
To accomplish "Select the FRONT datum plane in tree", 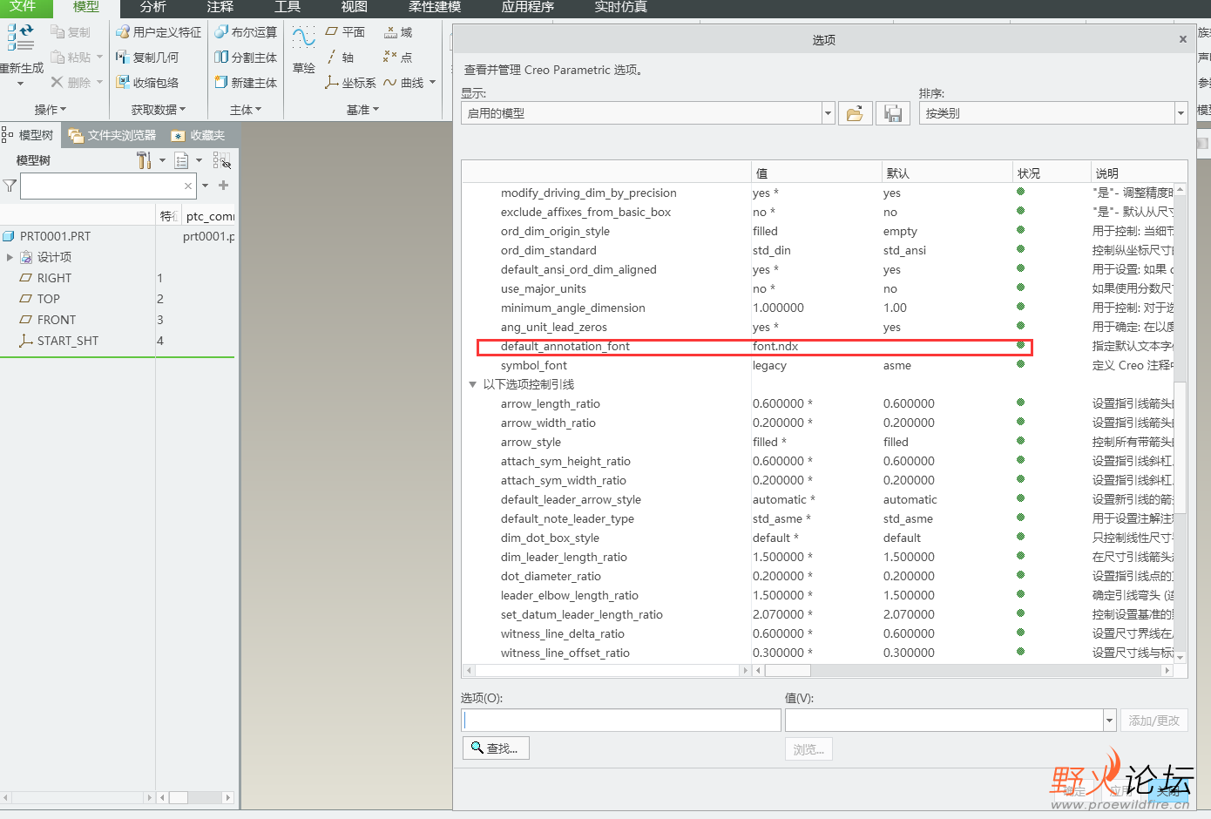I will click(x=57, y=320).
